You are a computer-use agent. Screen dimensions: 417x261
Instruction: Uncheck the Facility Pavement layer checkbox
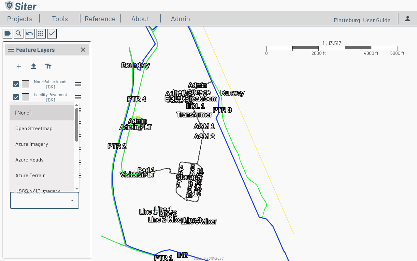click(x=16, y=97)
